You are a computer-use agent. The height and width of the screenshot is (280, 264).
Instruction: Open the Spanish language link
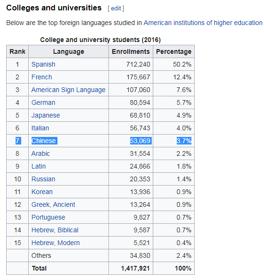pyautogui.click(x=43, y=64)
